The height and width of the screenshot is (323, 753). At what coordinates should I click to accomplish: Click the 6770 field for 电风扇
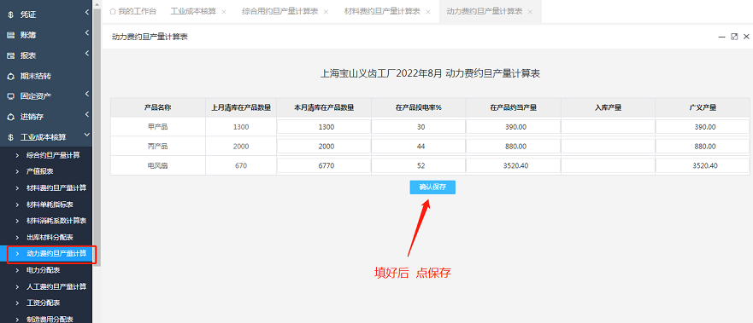pyautogui.click(x=324, y=165)
